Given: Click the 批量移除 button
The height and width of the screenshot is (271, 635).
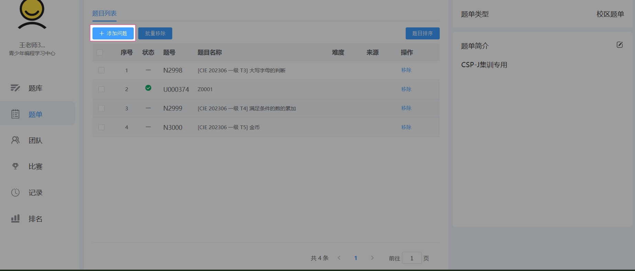Looking at the screenshot, I should click(155, 33).
